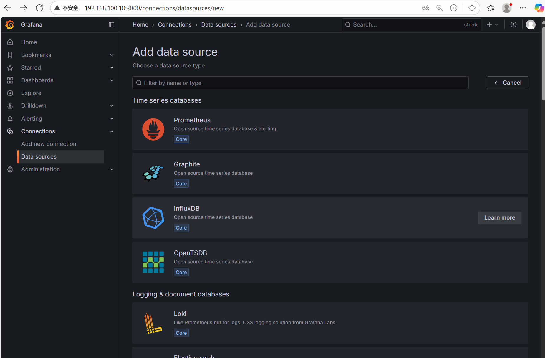Toggle the dock sidebar menu icon

112,25
